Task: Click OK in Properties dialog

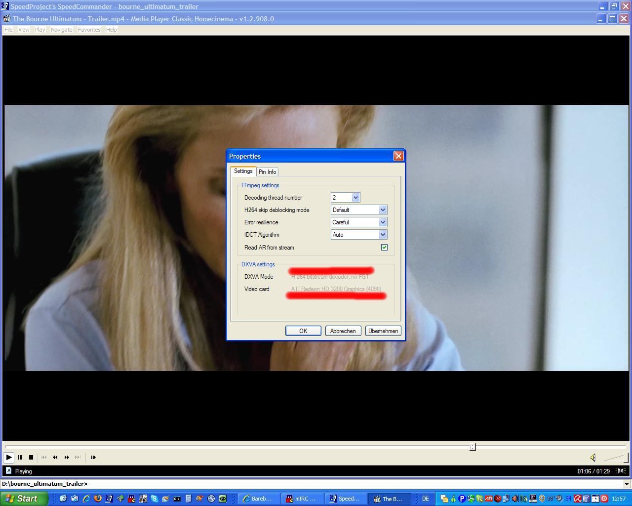Action: (303, 331)
